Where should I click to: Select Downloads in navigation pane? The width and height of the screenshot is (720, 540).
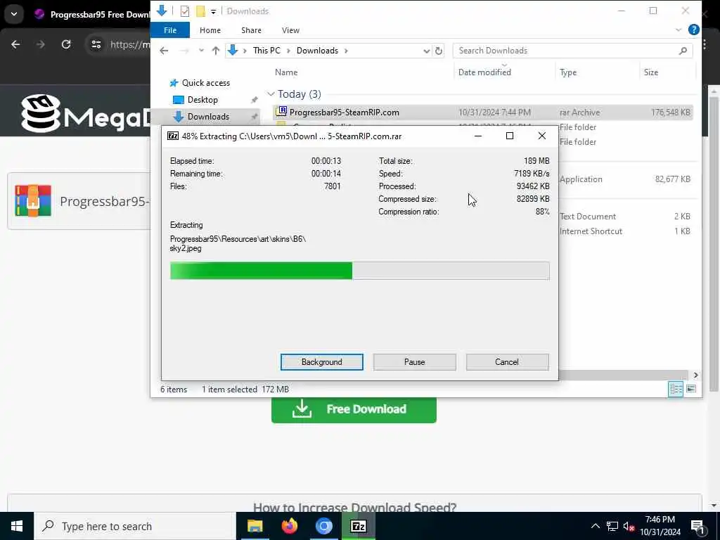pyautogui.click(x=208, y=117)
